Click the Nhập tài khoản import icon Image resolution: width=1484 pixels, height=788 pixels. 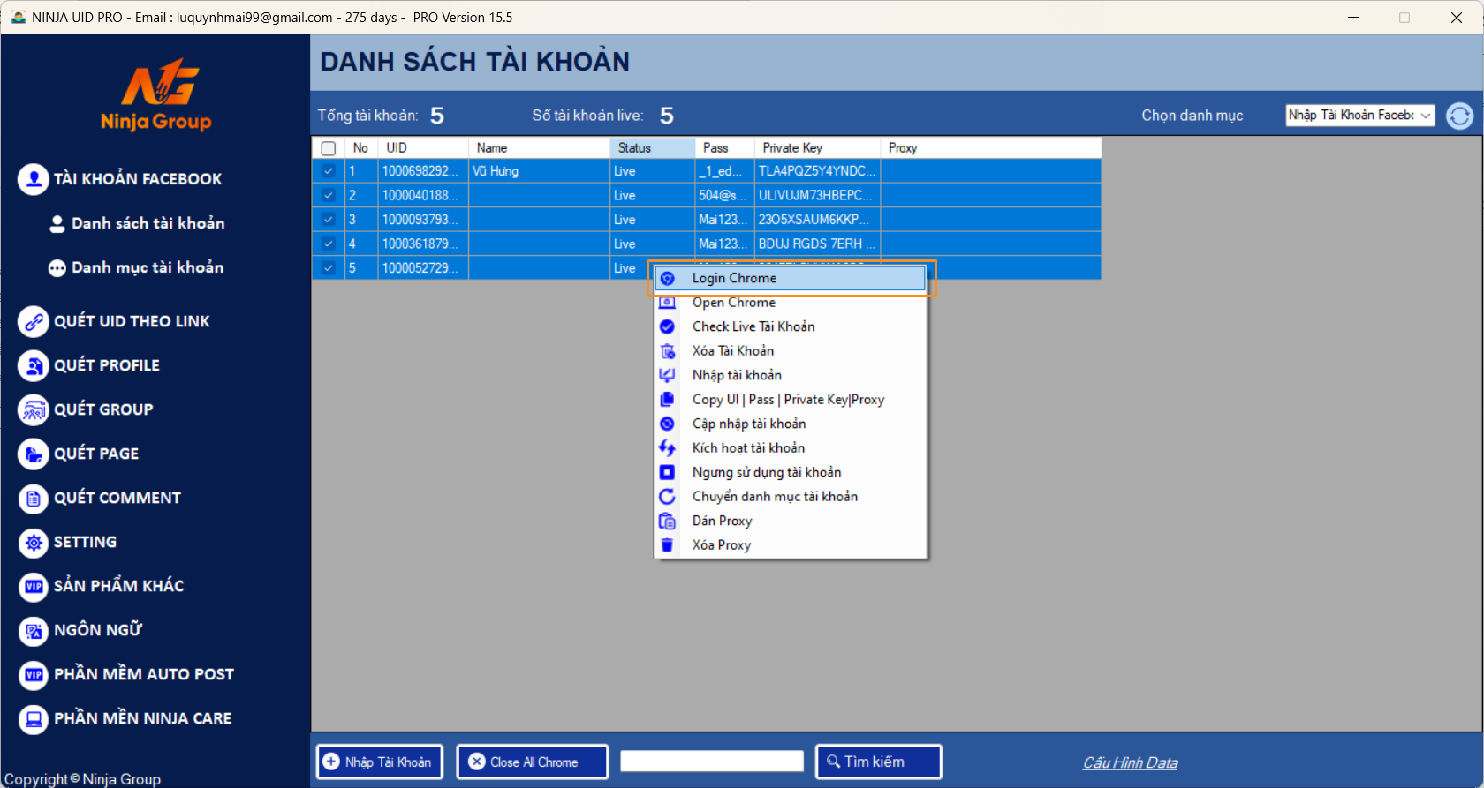(x=668, y=375)
